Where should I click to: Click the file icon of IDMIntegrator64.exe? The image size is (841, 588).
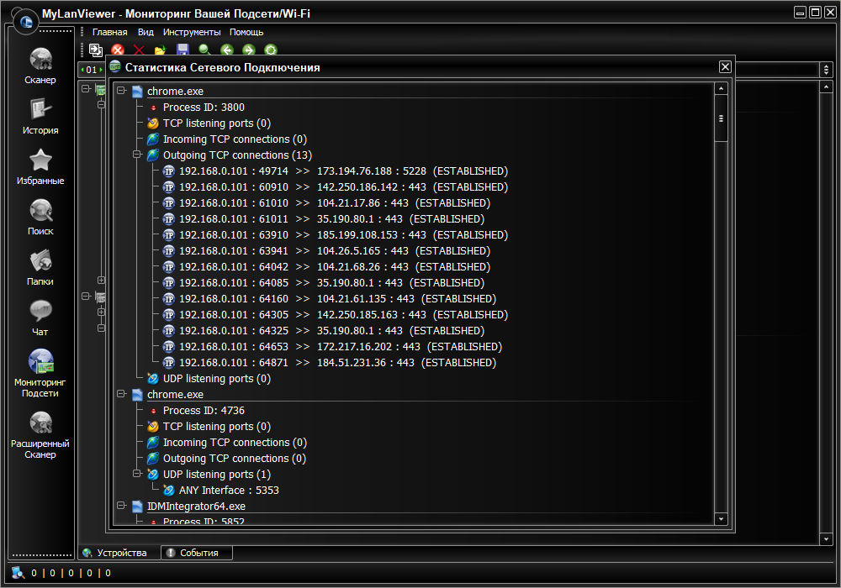pyautogui.click(x=137, y=507)
